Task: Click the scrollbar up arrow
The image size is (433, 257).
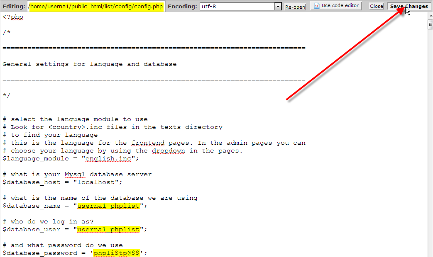Action: [x=431, y=16]
